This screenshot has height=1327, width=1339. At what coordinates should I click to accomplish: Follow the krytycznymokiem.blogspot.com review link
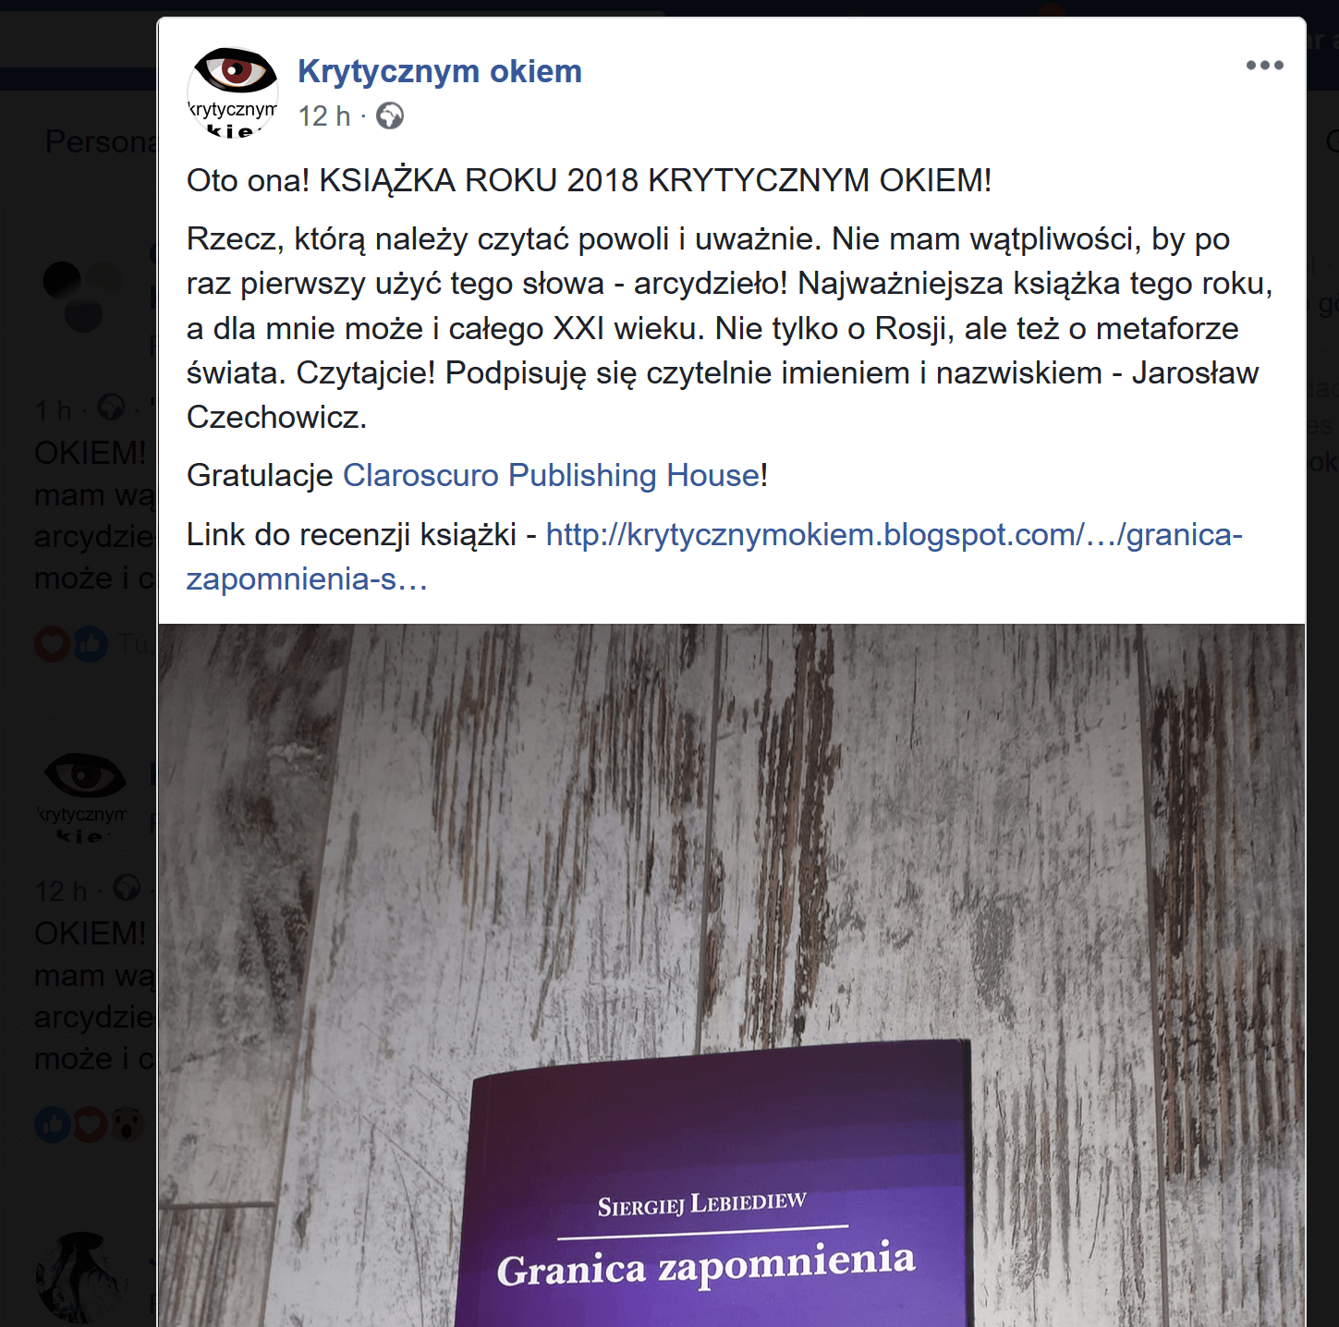coord(714,556)
